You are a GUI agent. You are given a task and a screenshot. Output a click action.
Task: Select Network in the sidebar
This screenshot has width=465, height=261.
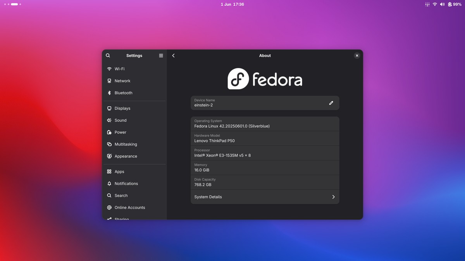pyautogui.click(x=122, y=81)
